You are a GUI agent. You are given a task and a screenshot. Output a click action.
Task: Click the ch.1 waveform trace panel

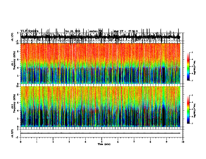click(x=101, y=37)
